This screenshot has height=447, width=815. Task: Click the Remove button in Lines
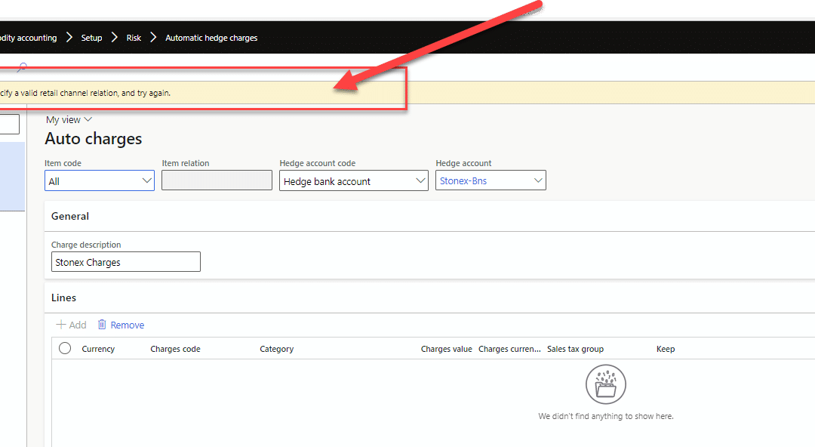pos(121,325)
